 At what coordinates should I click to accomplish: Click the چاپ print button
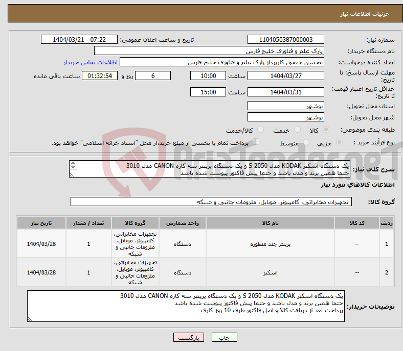[x=225, y=337]
